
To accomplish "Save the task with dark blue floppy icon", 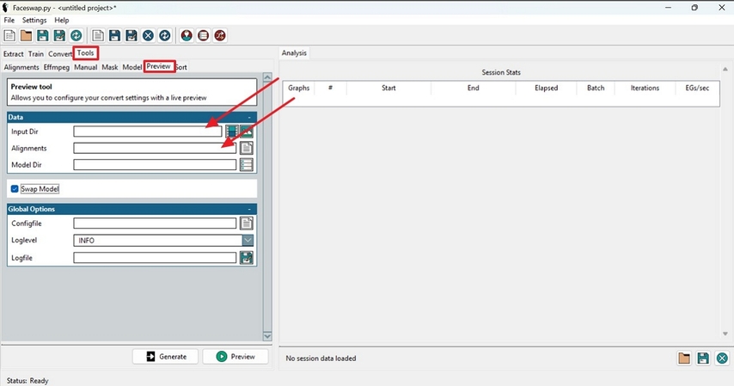I will pyautogui.click(x=114, y=35).
